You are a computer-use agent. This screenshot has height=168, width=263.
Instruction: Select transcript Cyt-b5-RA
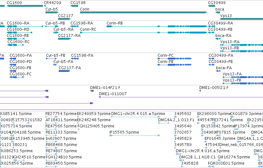pos(56,33)
